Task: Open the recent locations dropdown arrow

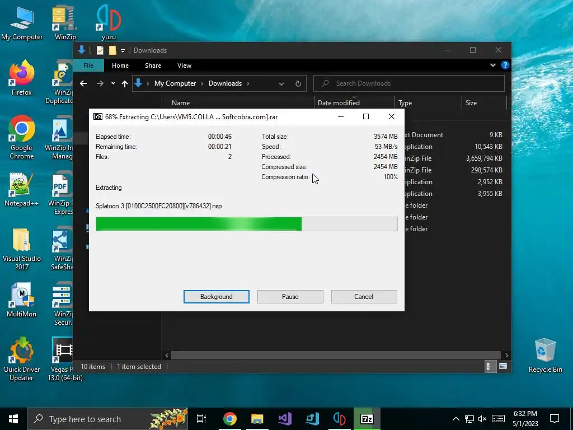Action: pos(113,83)
